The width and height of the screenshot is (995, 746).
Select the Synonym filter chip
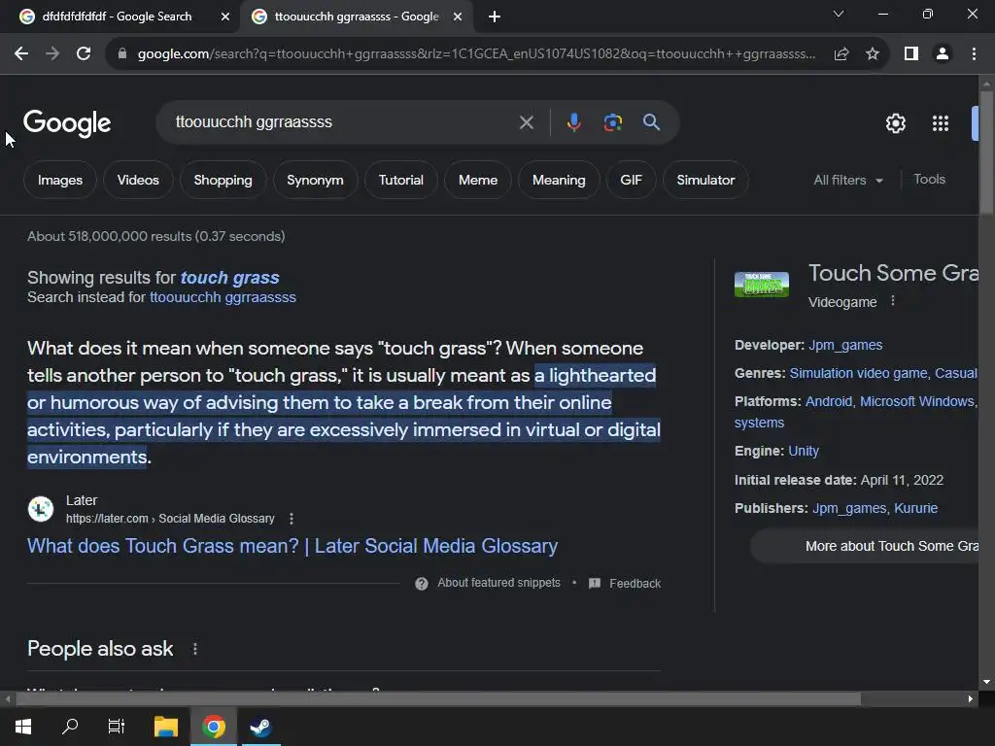315,180
